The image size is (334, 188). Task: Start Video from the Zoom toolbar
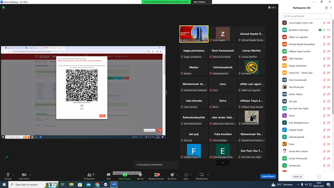[x=24, y=176]
